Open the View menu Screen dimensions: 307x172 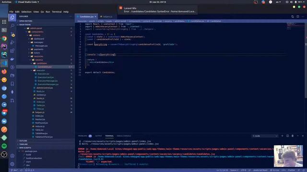tap(36, 12)
